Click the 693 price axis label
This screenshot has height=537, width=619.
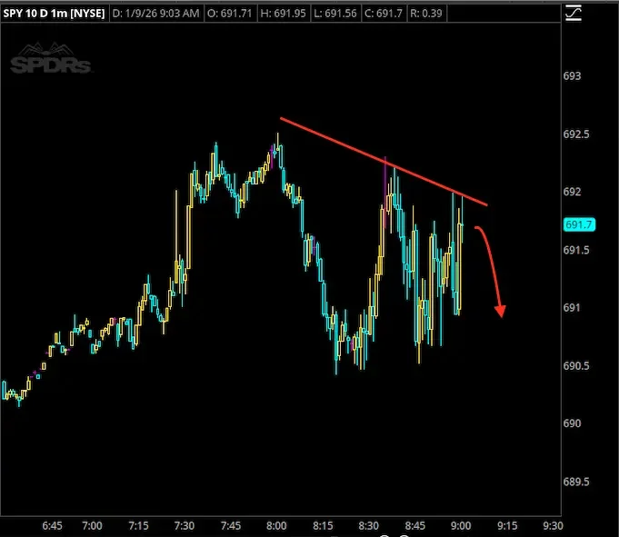[572, 75]
